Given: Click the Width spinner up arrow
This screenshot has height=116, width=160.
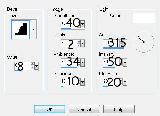Looking at the screenshot, I should tap(32, 64).
